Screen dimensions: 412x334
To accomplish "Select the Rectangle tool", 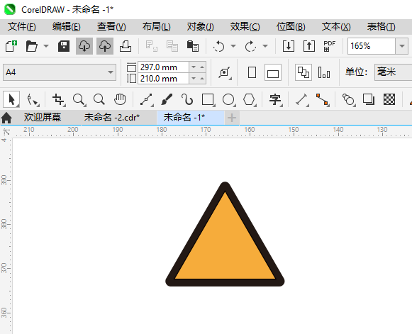I will pyautogui.click(x=208, y=100).
